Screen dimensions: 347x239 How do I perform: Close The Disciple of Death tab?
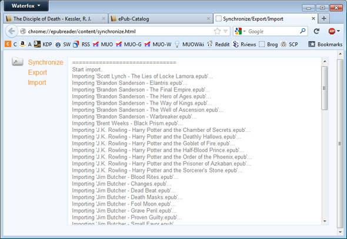pyautogui.click(x=104, y=19)
